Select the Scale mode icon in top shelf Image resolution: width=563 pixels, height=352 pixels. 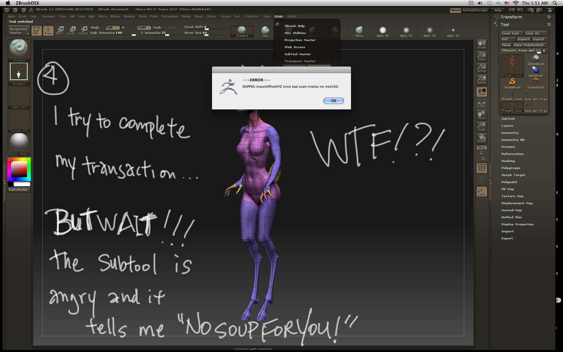coord(71,31)
